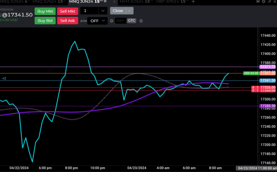Click the 17326.00 red order price label
The height and width of the screenshot is (172, 277).
pyautogui.click(x=268, y=87)
